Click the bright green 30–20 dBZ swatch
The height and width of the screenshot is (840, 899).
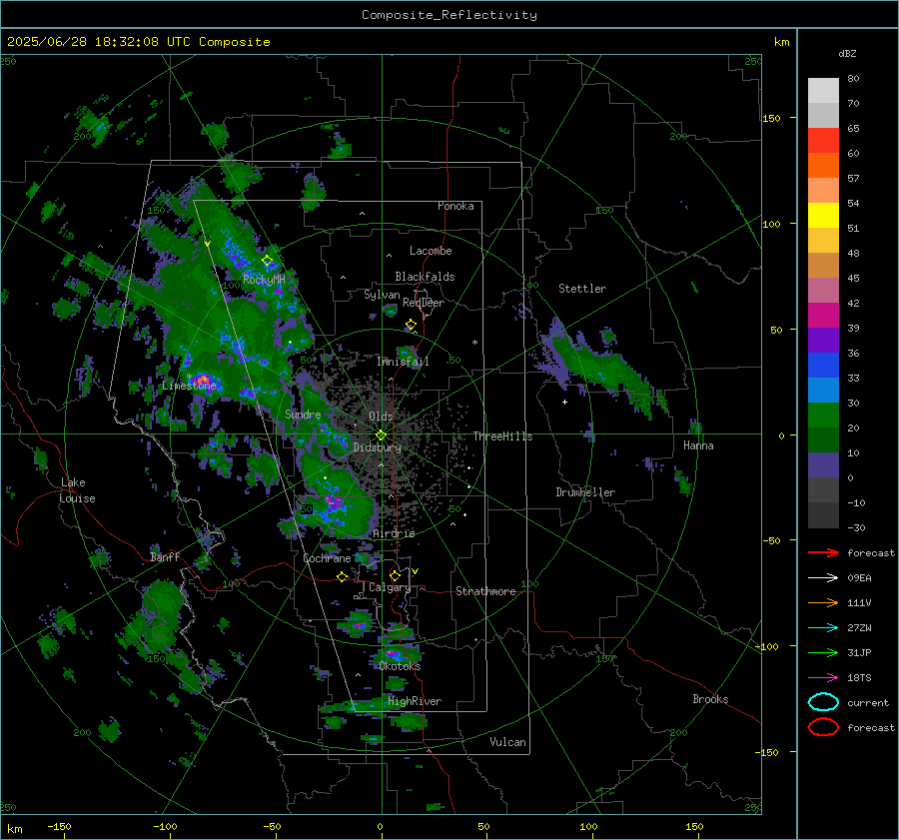tap(823, 416)
